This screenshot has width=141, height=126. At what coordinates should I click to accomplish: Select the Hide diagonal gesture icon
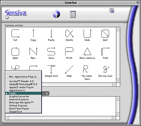[x=69, y=69]
